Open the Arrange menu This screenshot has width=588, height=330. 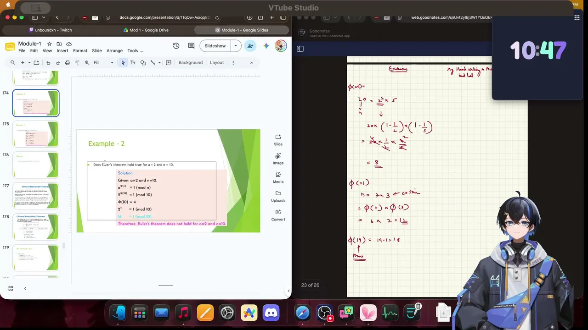click(114, 51)
